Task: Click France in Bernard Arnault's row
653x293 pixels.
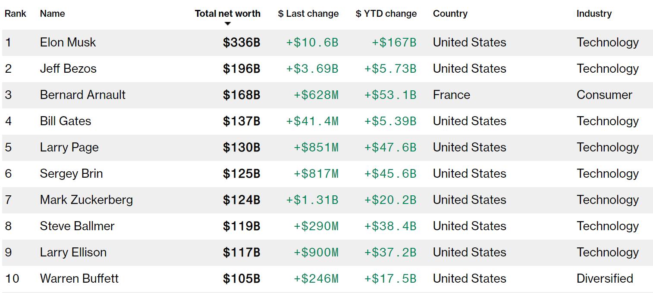Action: pyautogui.click(x=451, y=95)
